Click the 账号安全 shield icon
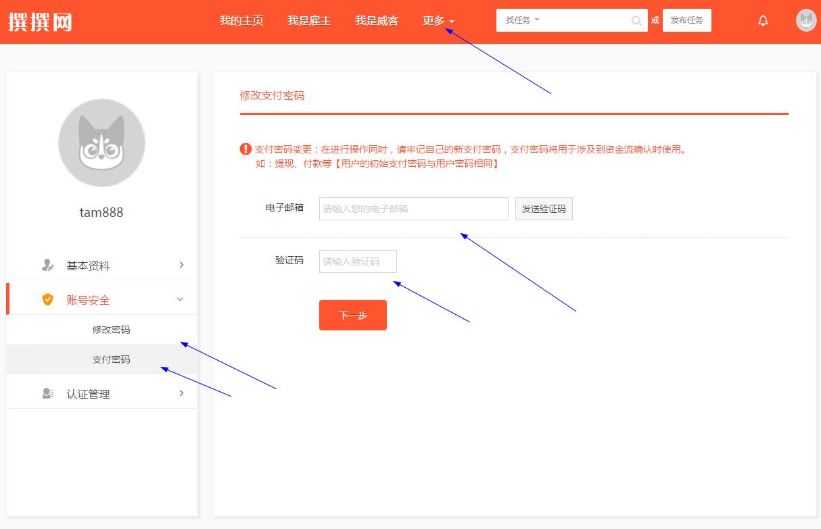The height and width of the screenshot is (529, 821). pyautogui.click(x=47, y=299)
